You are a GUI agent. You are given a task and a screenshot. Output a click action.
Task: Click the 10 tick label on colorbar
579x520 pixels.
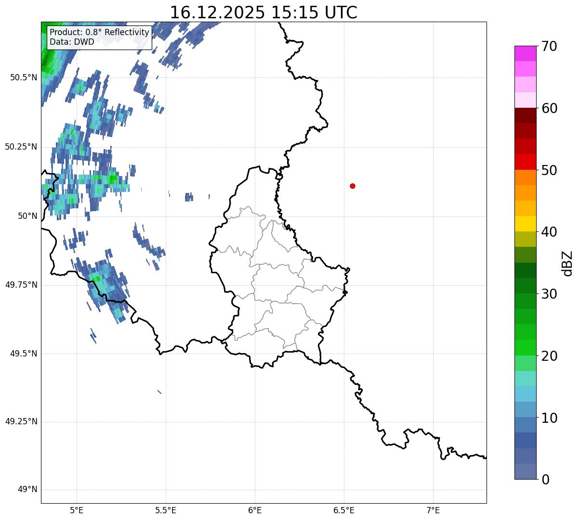point(549,418)
